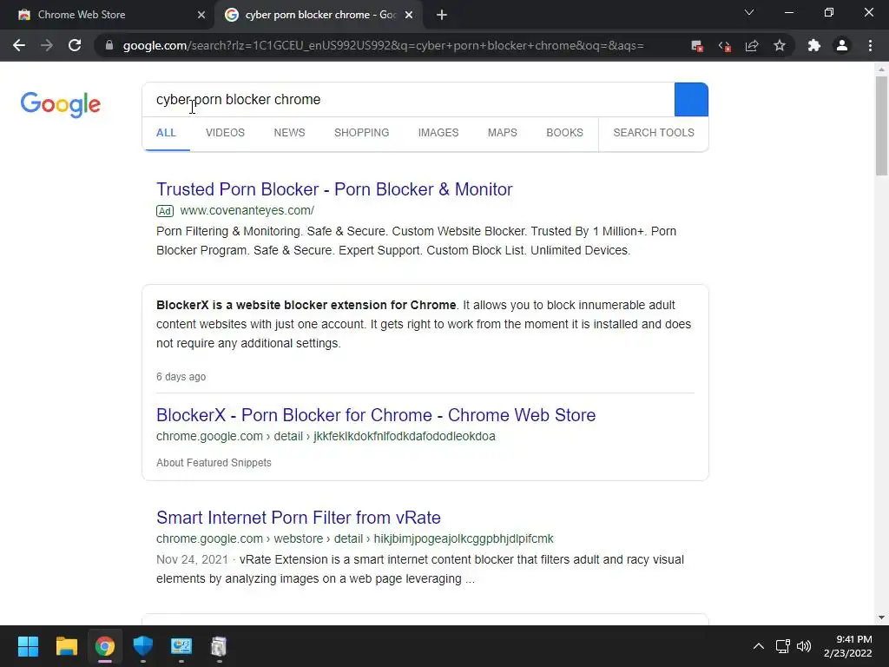Click About Featured Snippets
This screenshot has width=889, height=667.
tap(214, 463)
